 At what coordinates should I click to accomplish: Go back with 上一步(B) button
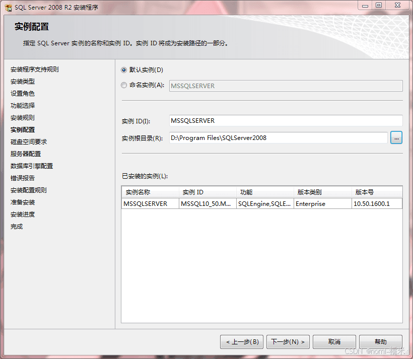pos(242,342)
